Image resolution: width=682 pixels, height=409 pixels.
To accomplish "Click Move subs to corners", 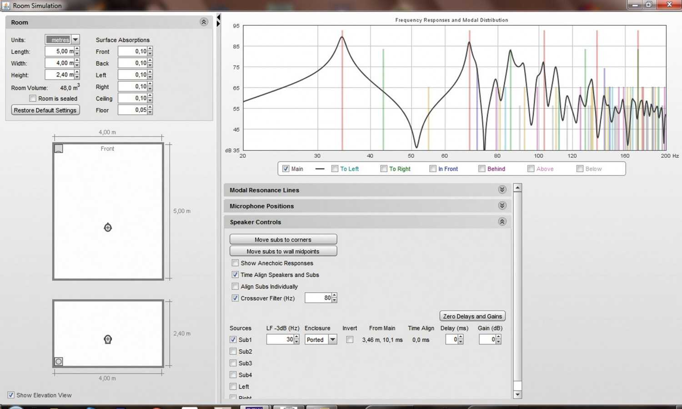I will pyautogui.click(x=283, y=239).
